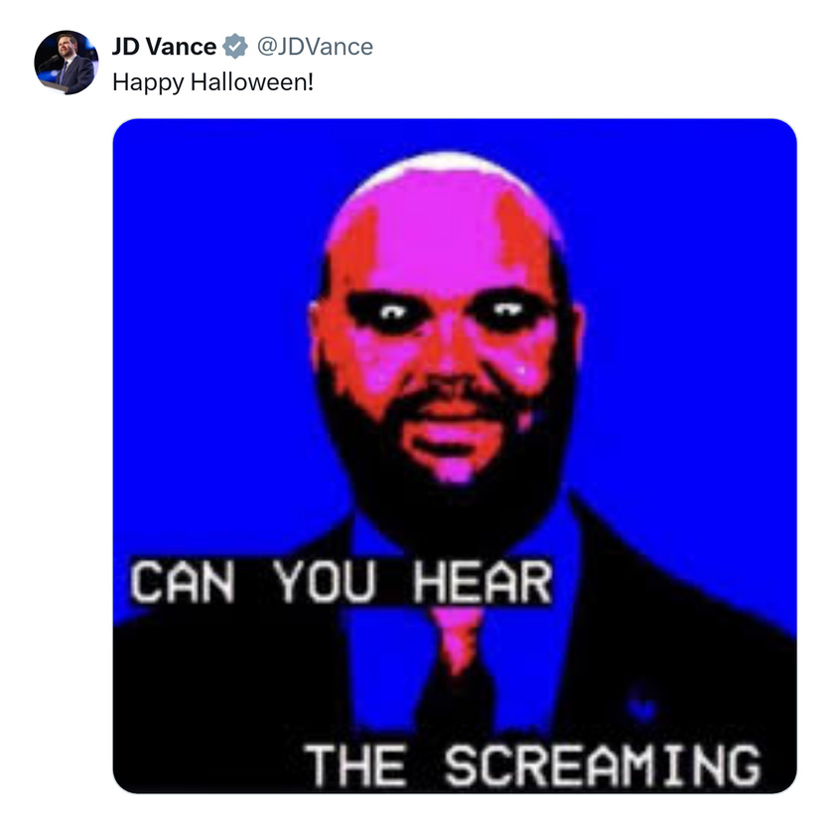Click the word 'Halloween!' in the post
The image size is (833, 826).
pos(252,82)
